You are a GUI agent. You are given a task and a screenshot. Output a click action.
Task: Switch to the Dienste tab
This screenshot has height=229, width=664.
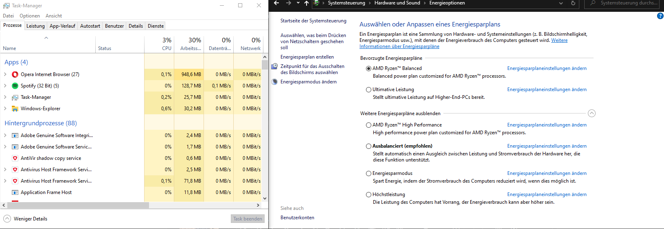click(x=156, y=26)
